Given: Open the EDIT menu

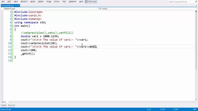Looking at the screenshot, I should coord(9,2).
